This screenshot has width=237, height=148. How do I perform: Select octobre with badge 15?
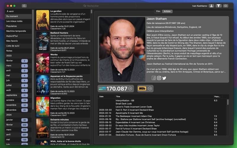coord(18,100)
